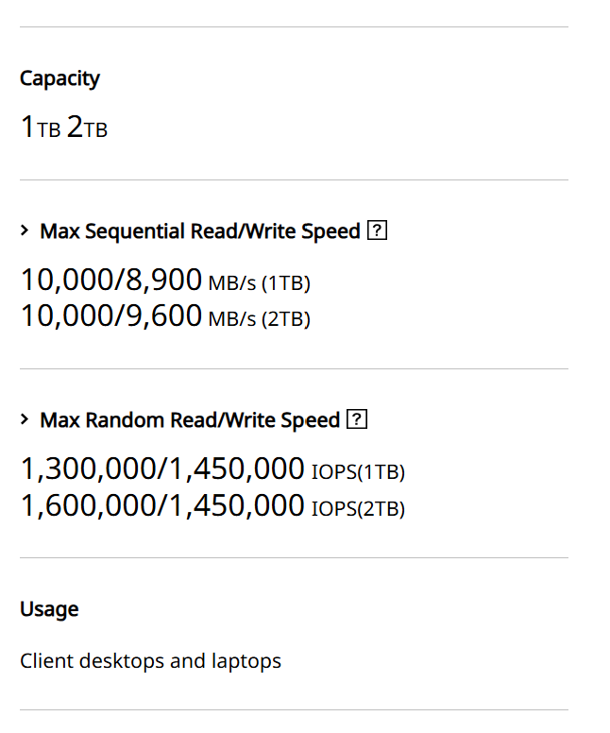The image size is (610, 733).
Task: Click the Capacity section heading
Action: tap(59, 78)
